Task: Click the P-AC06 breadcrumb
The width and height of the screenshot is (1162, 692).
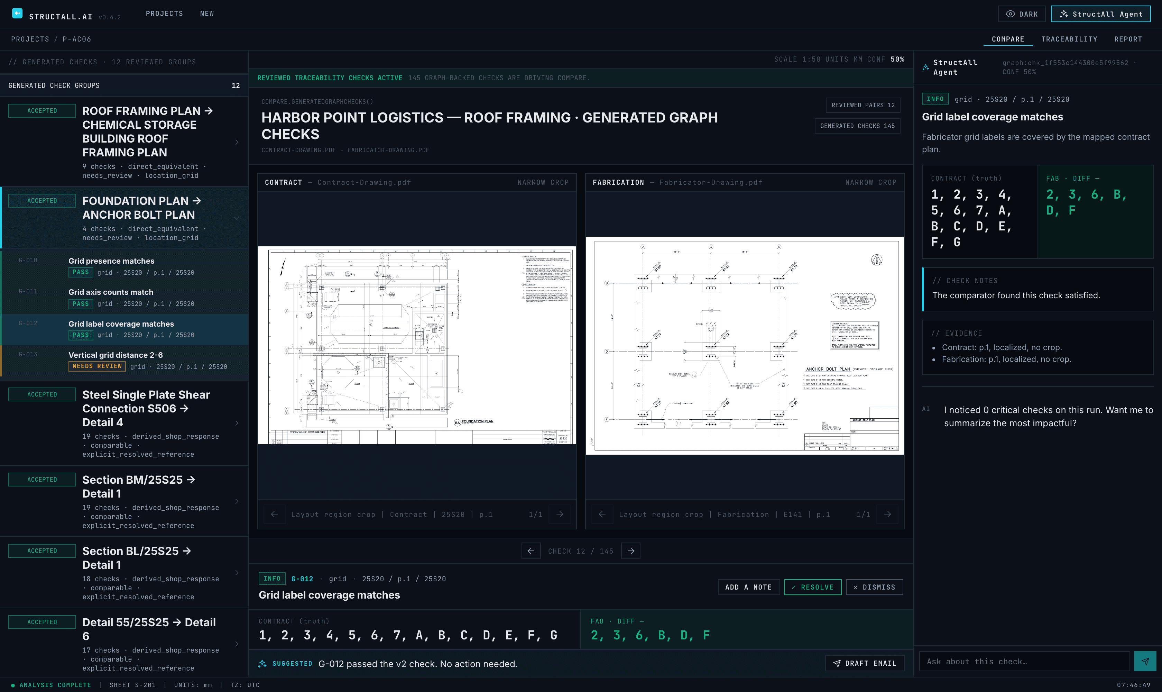Action: (x=77, y=39)
